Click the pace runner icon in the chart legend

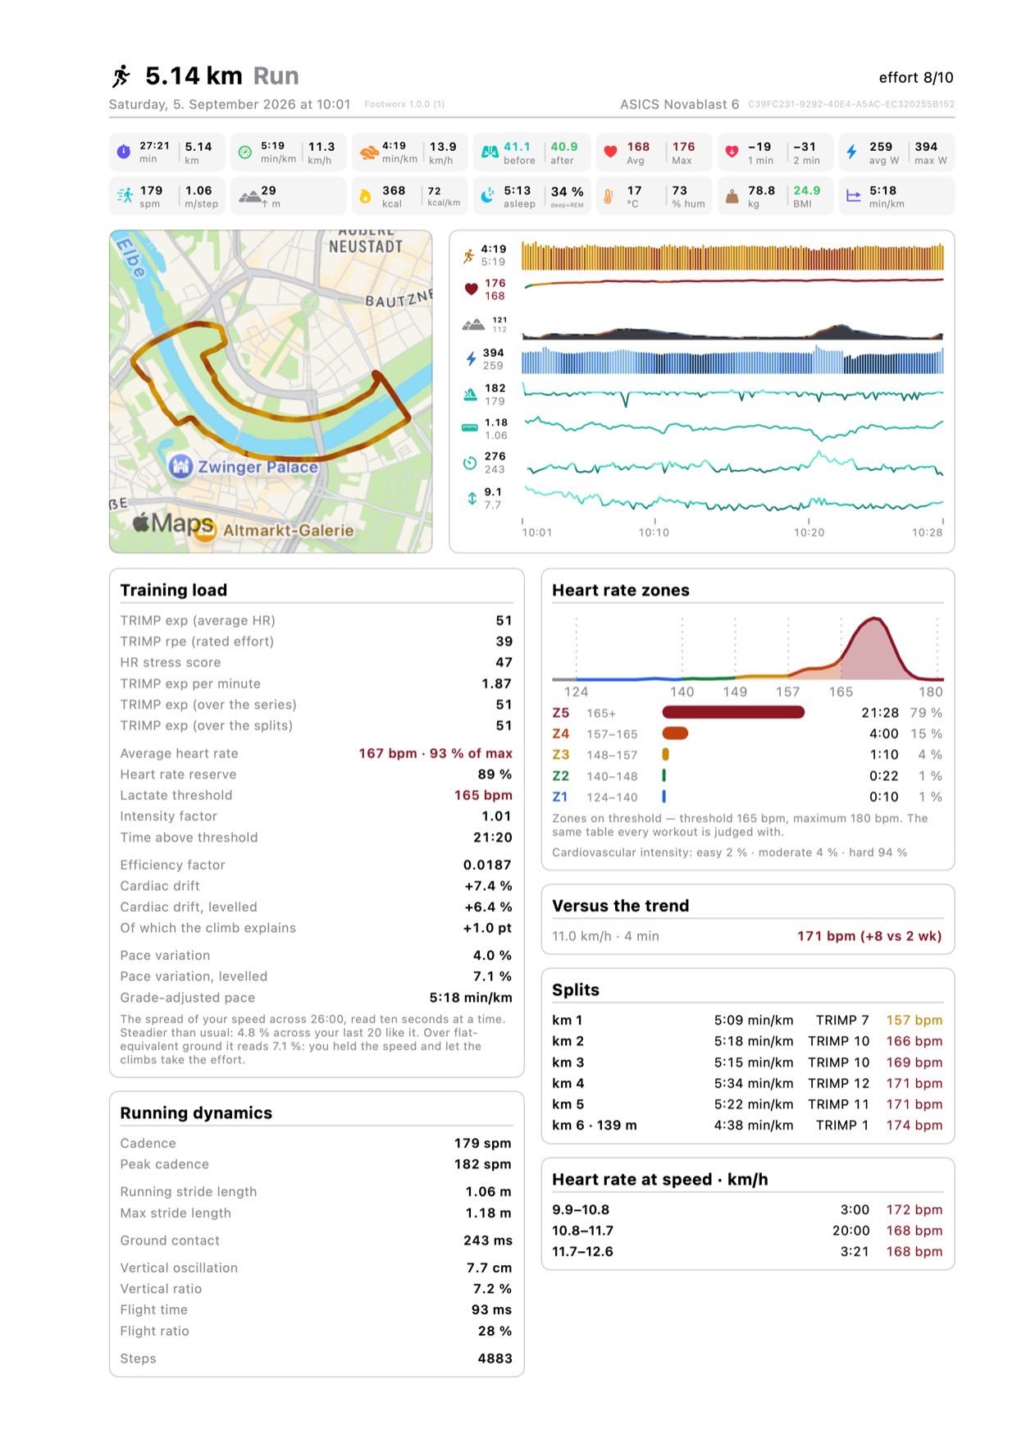(469, 256)
